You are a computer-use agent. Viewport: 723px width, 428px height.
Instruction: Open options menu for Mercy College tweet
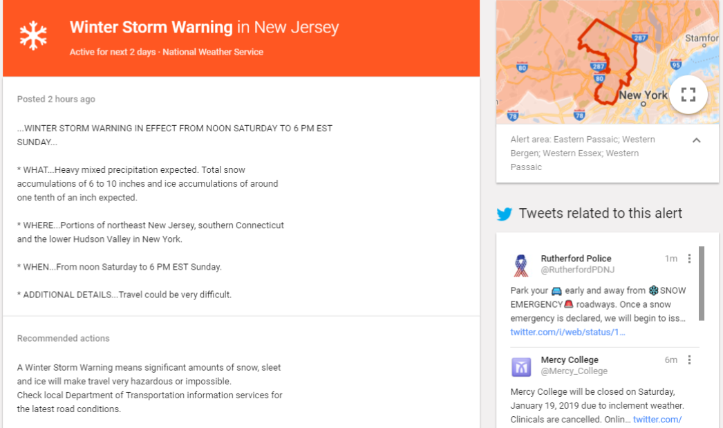click(689, 360)
